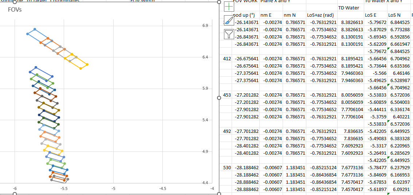Select the FOVs chart title

click(15, 10)
